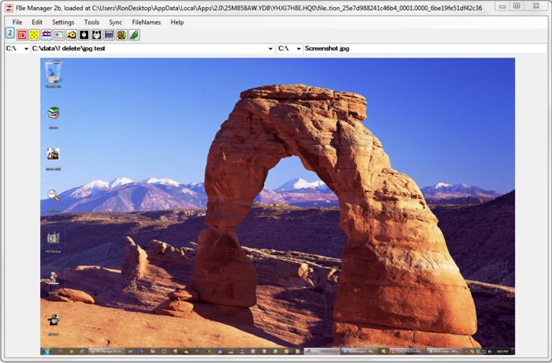The height and width of the screenshot is (363, 552).
Task: Click the gray panel toolbar icon
Action: 59,35
